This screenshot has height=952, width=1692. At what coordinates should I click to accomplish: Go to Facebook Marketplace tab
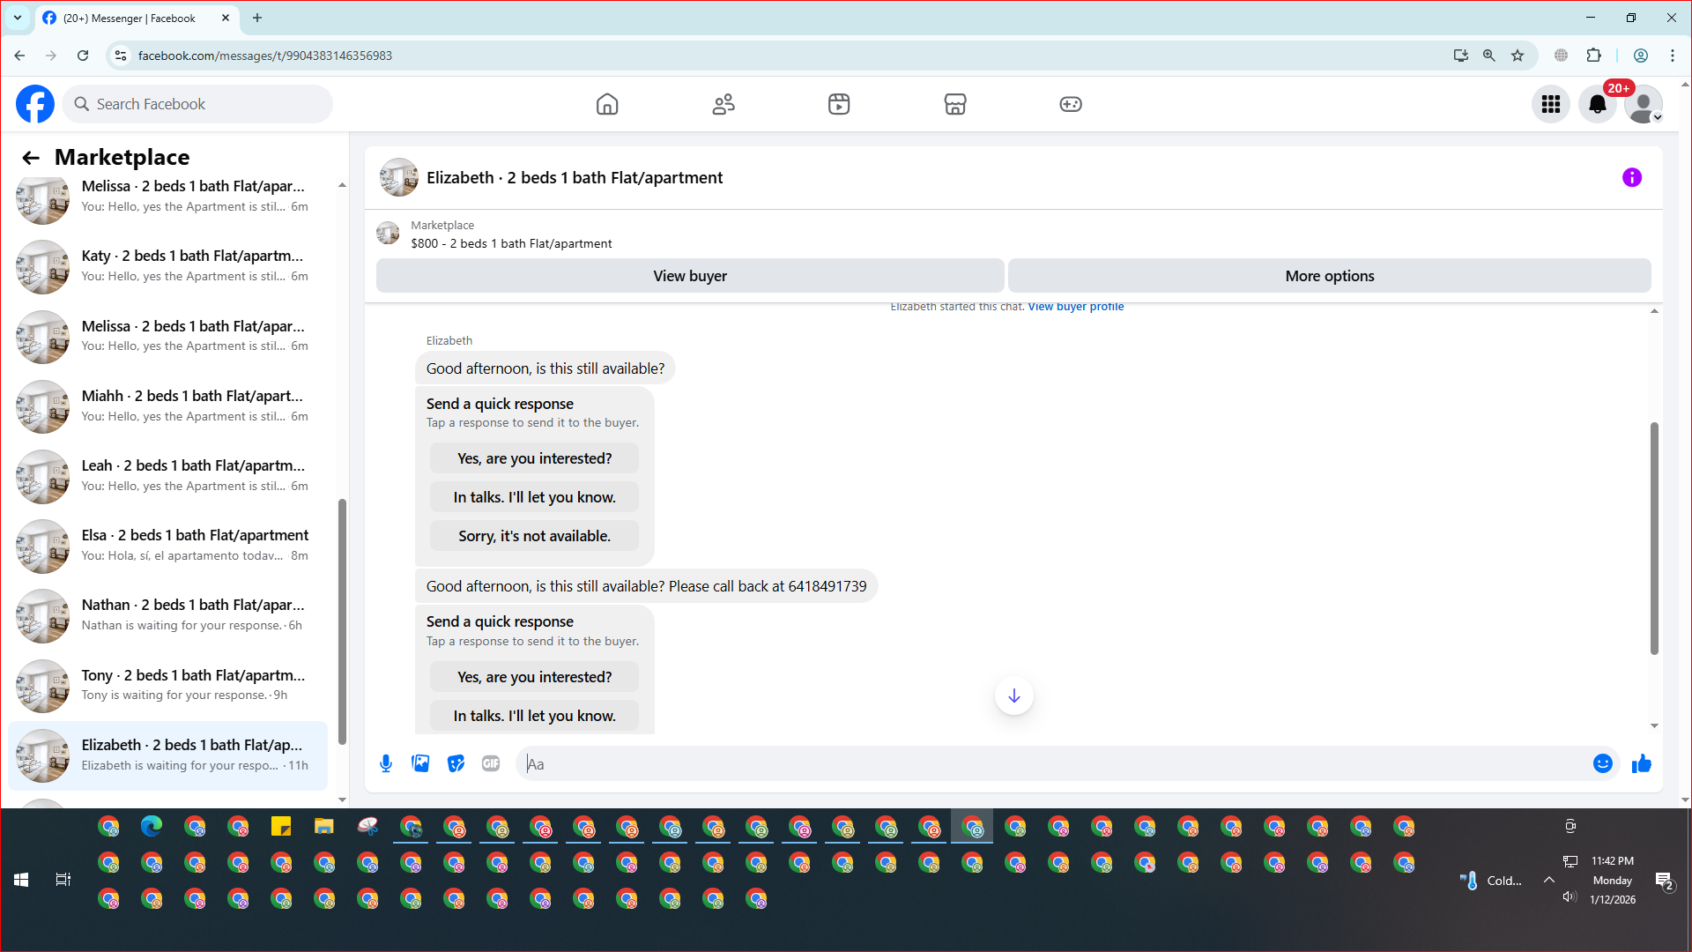[954, 104]
